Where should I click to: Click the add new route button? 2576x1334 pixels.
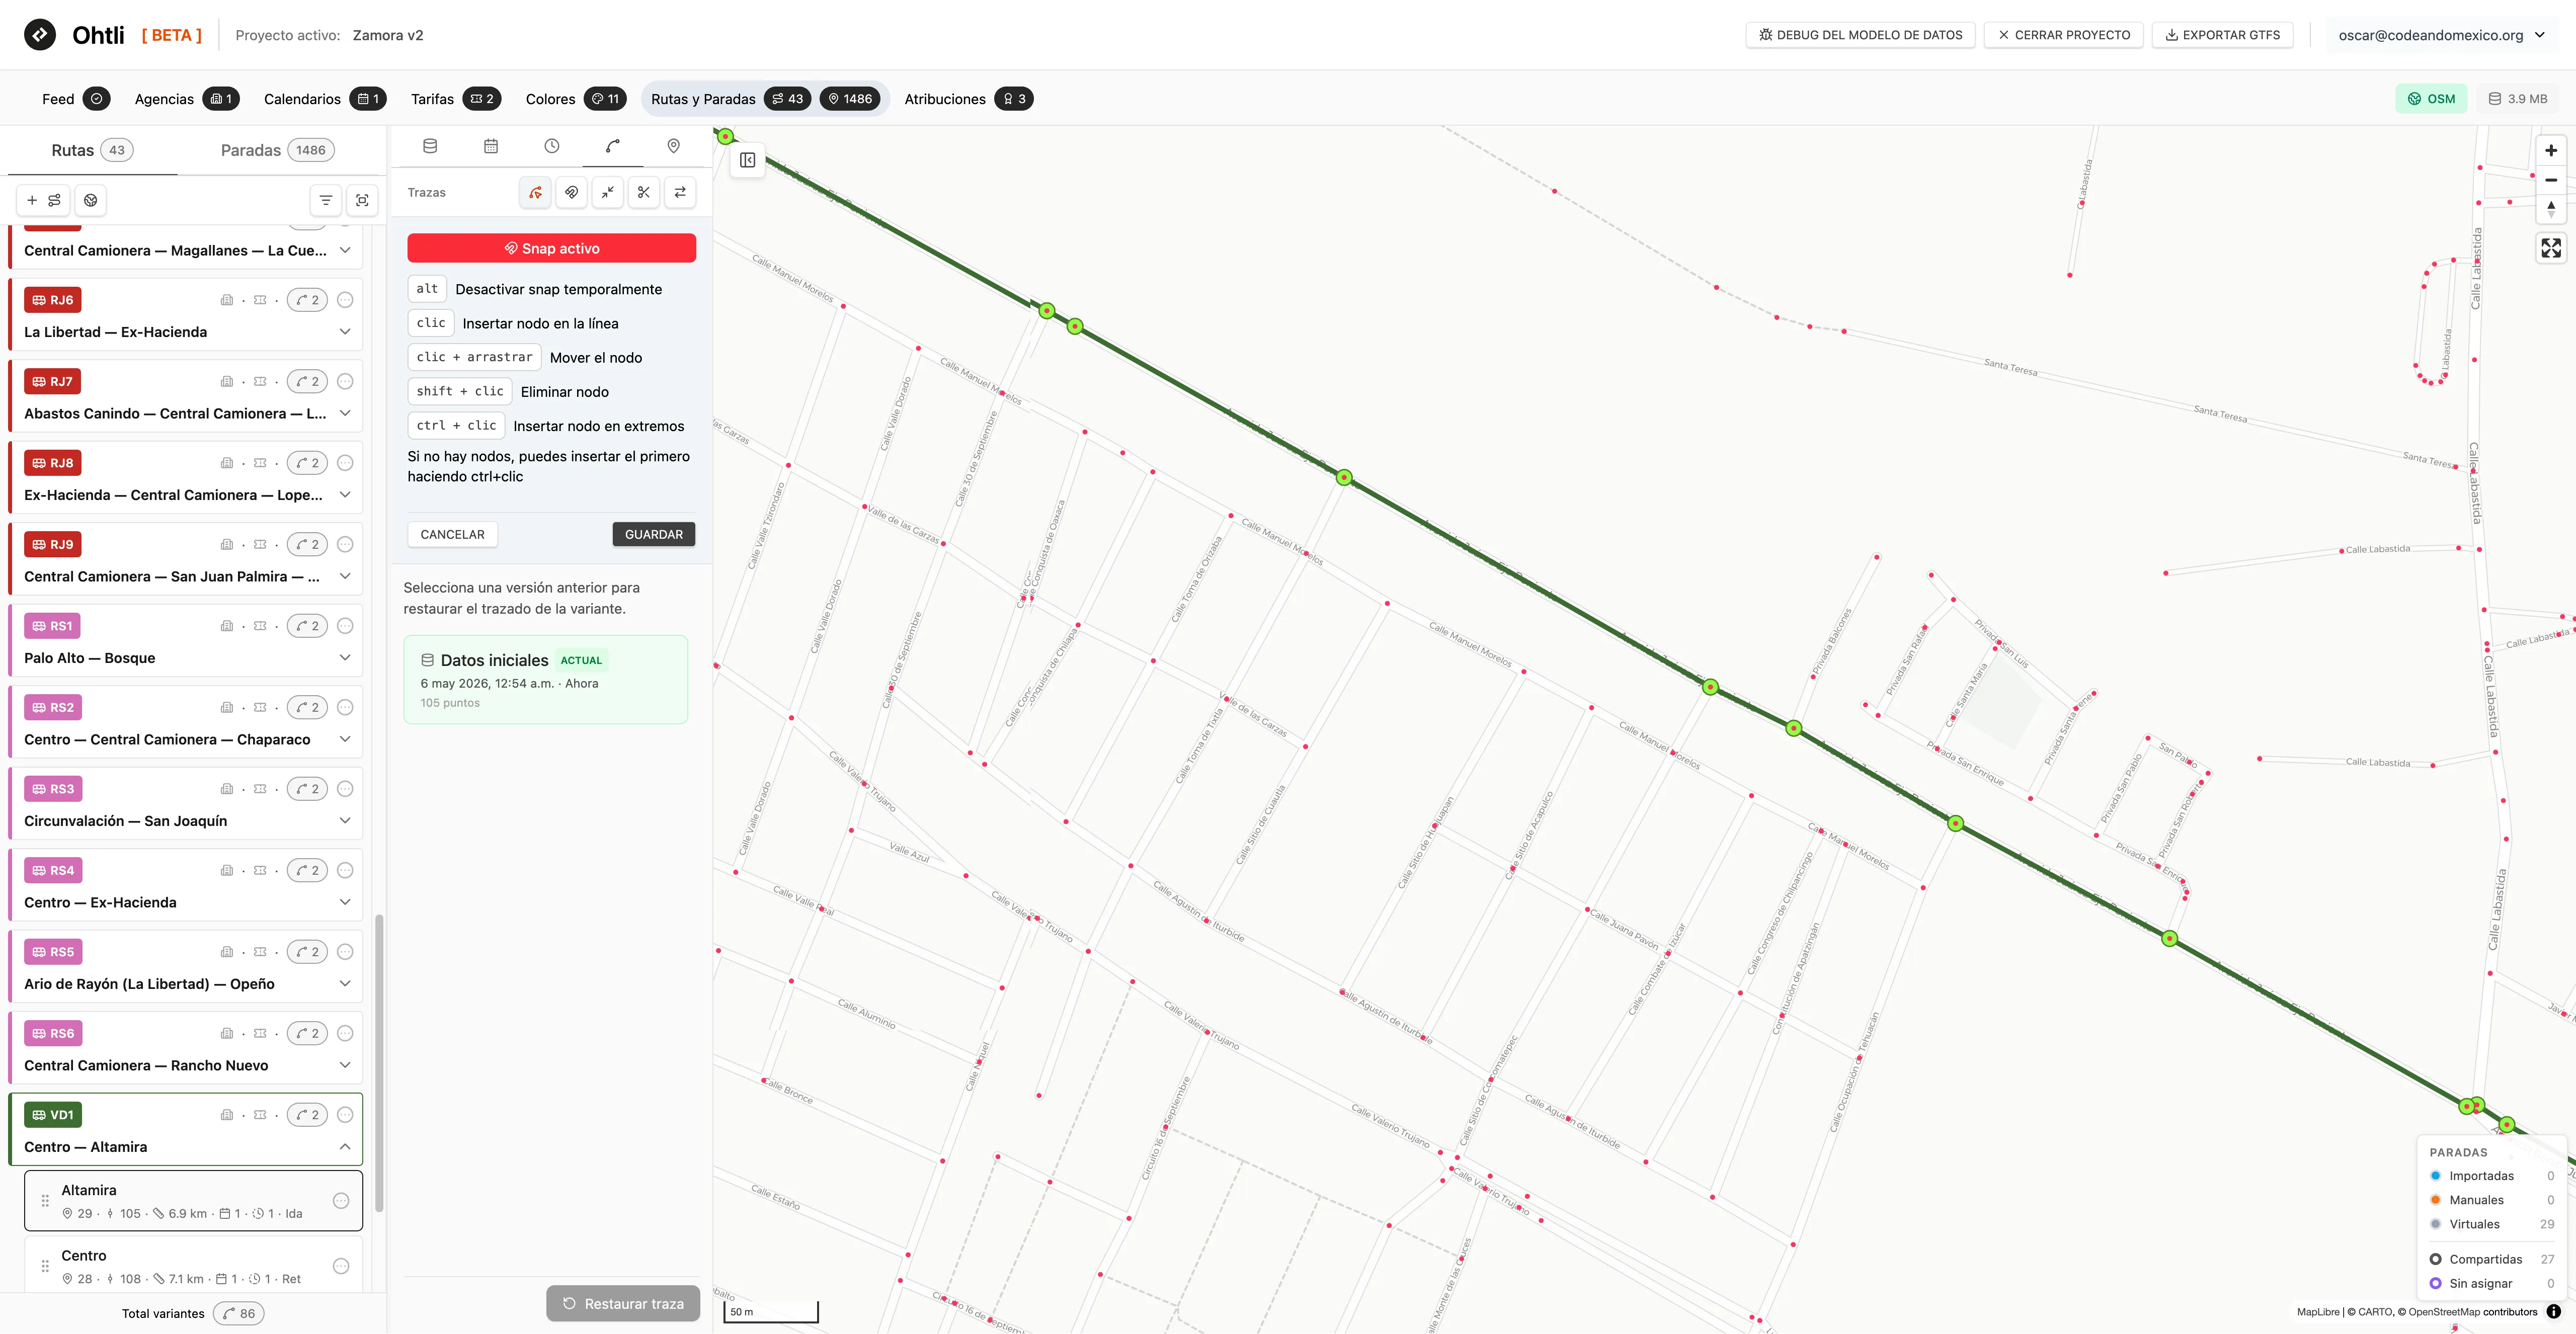point(43,200)
